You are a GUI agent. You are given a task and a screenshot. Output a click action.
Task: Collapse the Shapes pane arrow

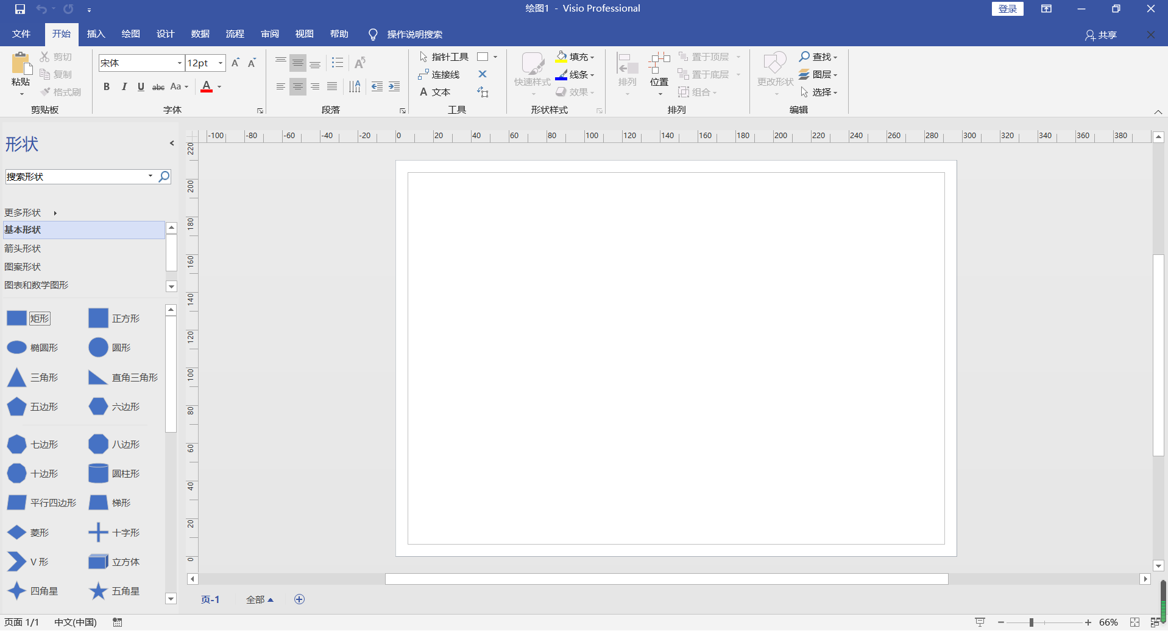[172, 144]
